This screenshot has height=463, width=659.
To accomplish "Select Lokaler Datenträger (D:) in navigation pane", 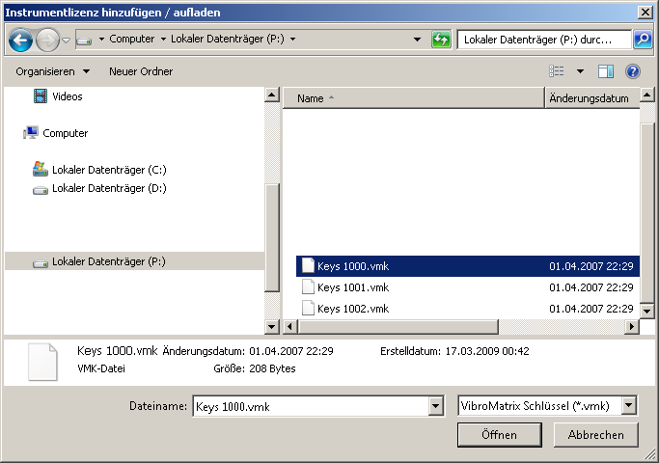I will click(x=108, y=188).
